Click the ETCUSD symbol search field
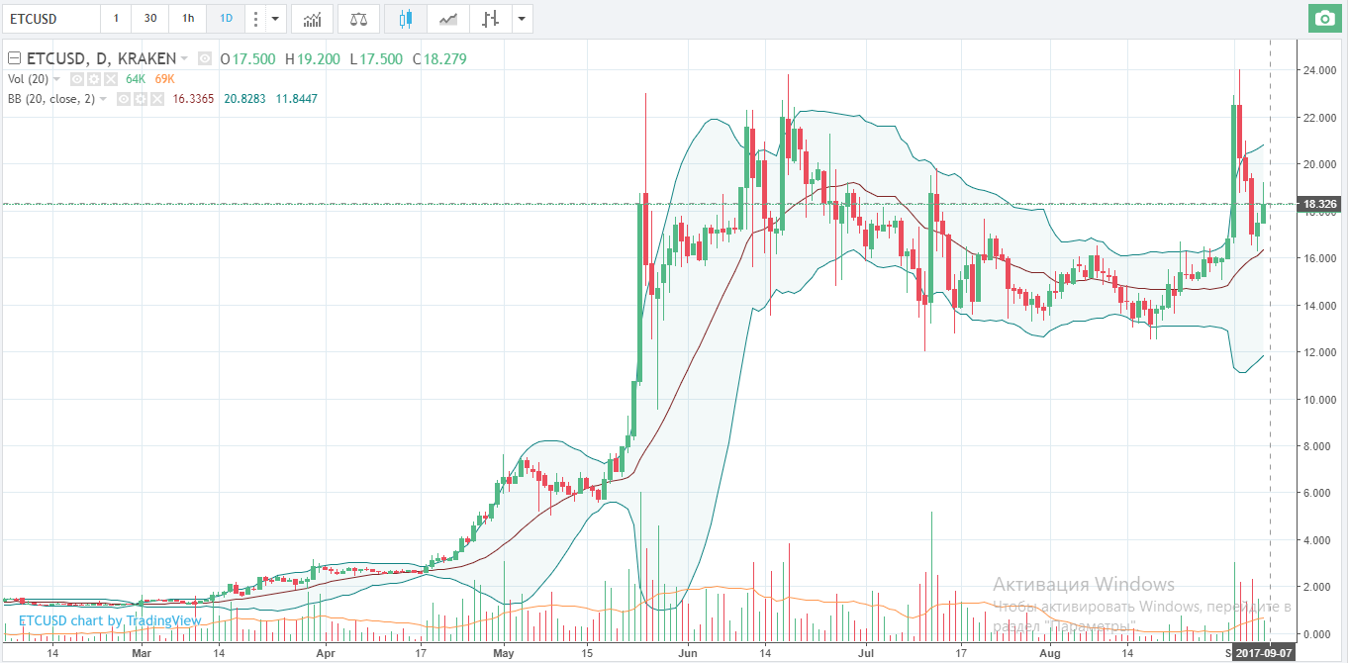Screen dimensions: 1348x663 [x=49, y=19]
